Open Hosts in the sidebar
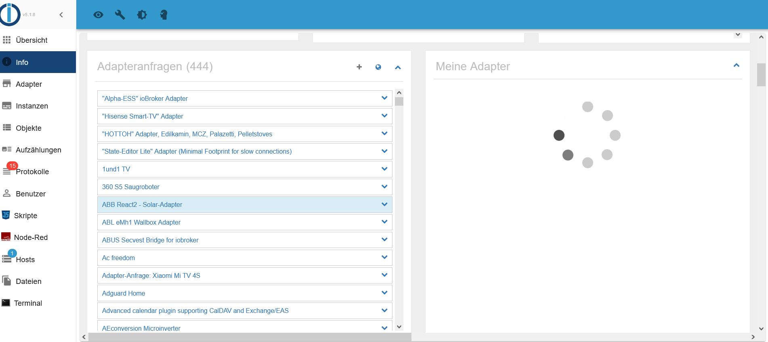Screen dimensions: 768x342 (x=38, y=259)
